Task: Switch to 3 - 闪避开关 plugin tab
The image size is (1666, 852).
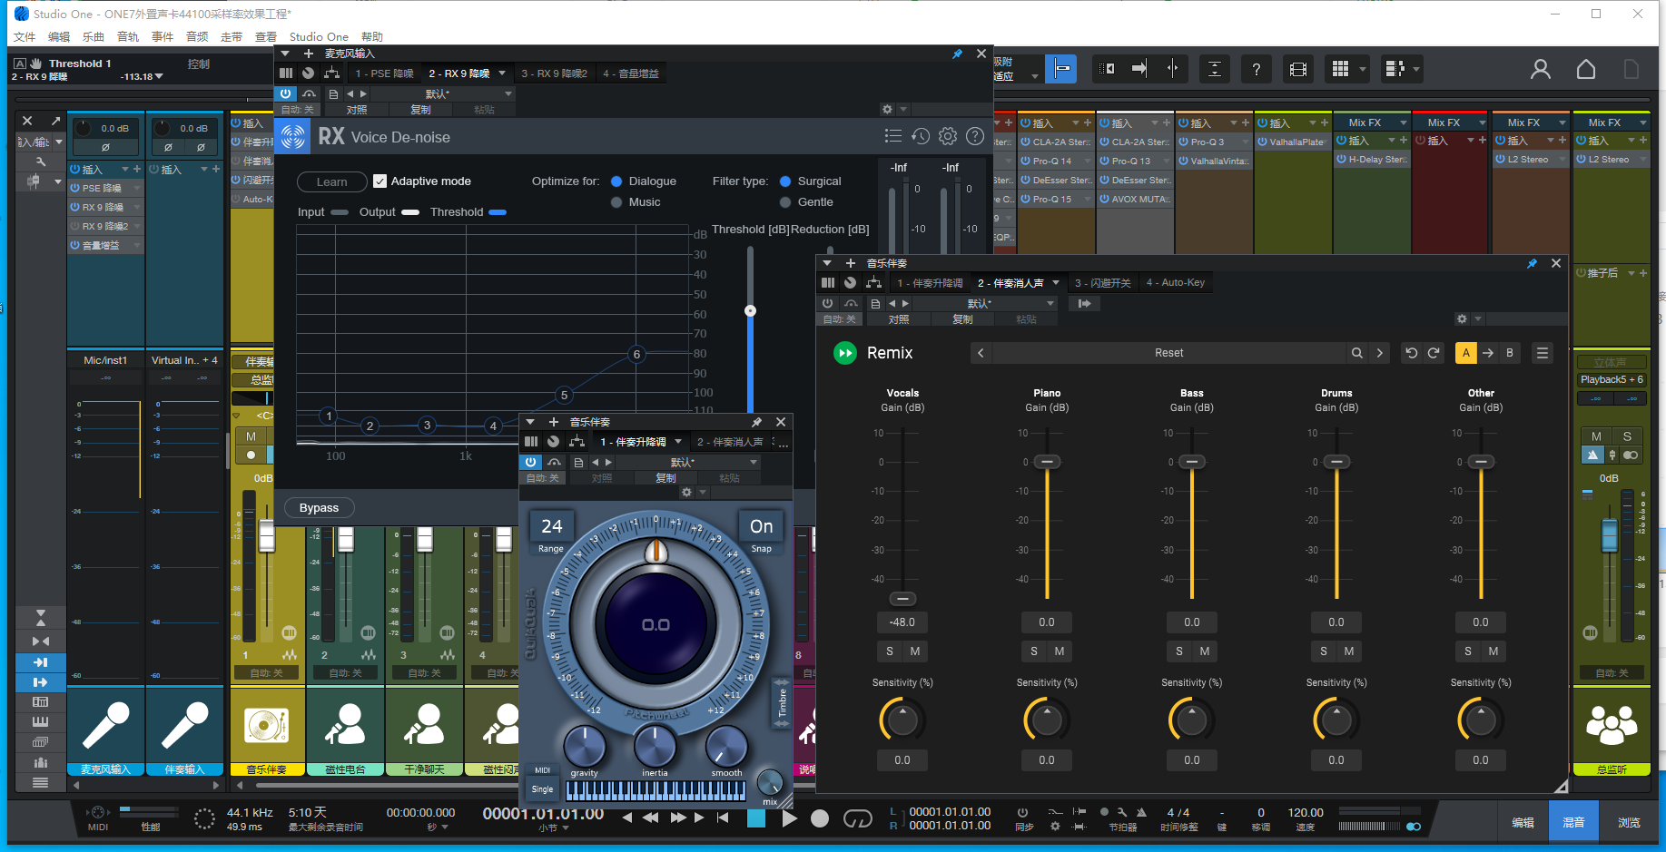Action: pyautogui.click(x=1102, y=283)
